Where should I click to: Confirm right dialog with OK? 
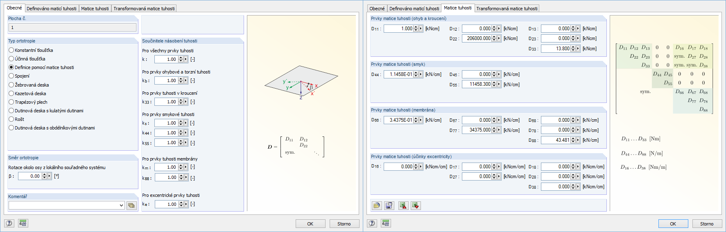click(x=673, y=224)
